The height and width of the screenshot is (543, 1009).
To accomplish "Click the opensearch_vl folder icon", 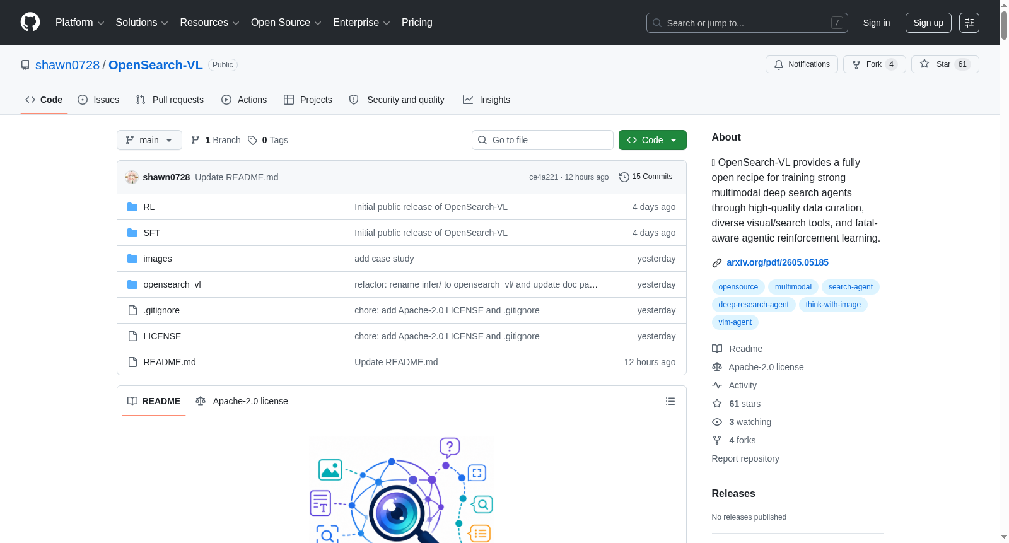I will pyautogui.click(x=132, y=284).
